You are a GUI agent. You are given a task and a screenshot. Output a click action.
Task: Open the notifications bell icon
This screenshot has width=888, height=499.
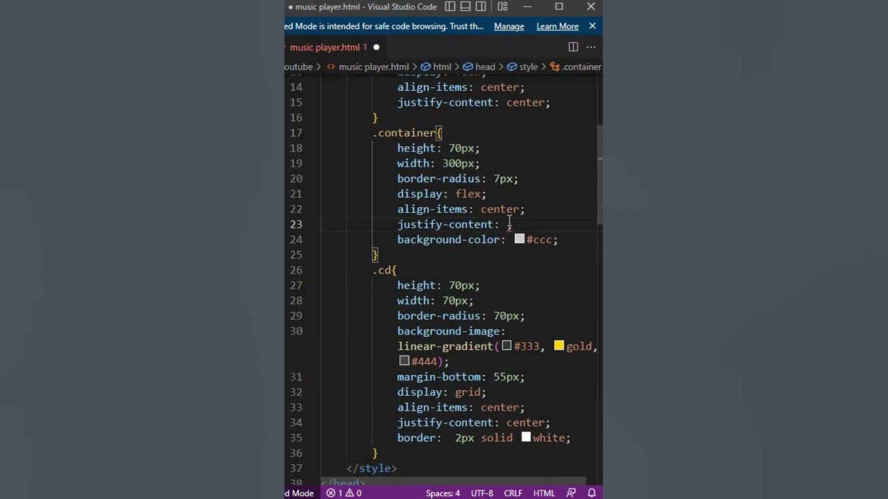pyautogui.click(x=592, y=493)
